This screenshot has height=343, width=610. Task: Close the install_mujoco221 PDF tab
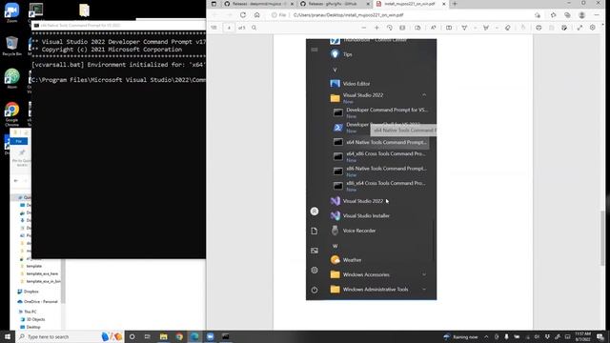(x=444, y=4)
